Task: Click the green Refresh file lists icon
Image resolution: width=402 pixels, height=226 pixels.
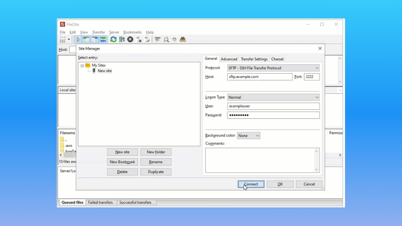Action: [x=113, y=40]
